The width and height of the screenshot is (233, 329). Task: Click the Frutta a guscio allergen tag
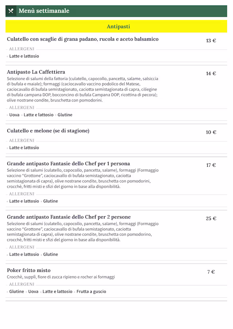pos(91,291)
